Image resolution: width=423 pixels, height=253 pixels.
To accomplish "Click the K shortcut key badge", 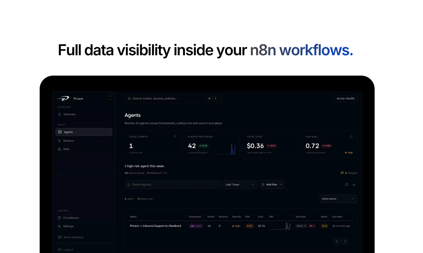I will point(216,99).
